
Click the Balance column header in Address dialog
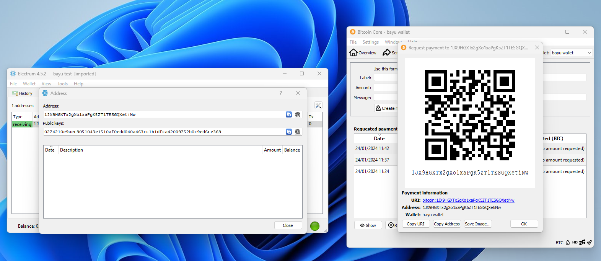tap(292, 150)
